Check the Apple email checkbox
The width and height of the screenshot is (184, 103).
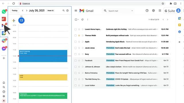pos(75,42)
